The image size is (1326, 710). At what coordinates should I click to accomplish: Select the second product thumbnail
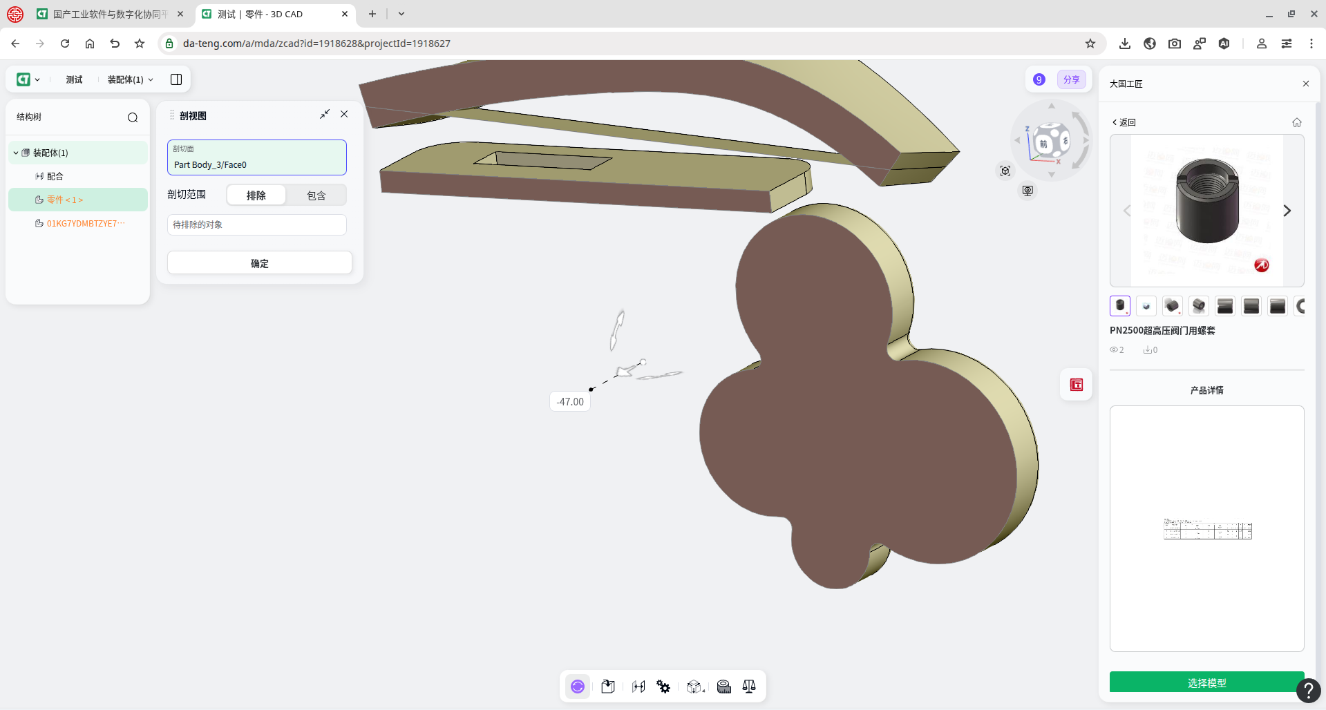(1146, 306)
